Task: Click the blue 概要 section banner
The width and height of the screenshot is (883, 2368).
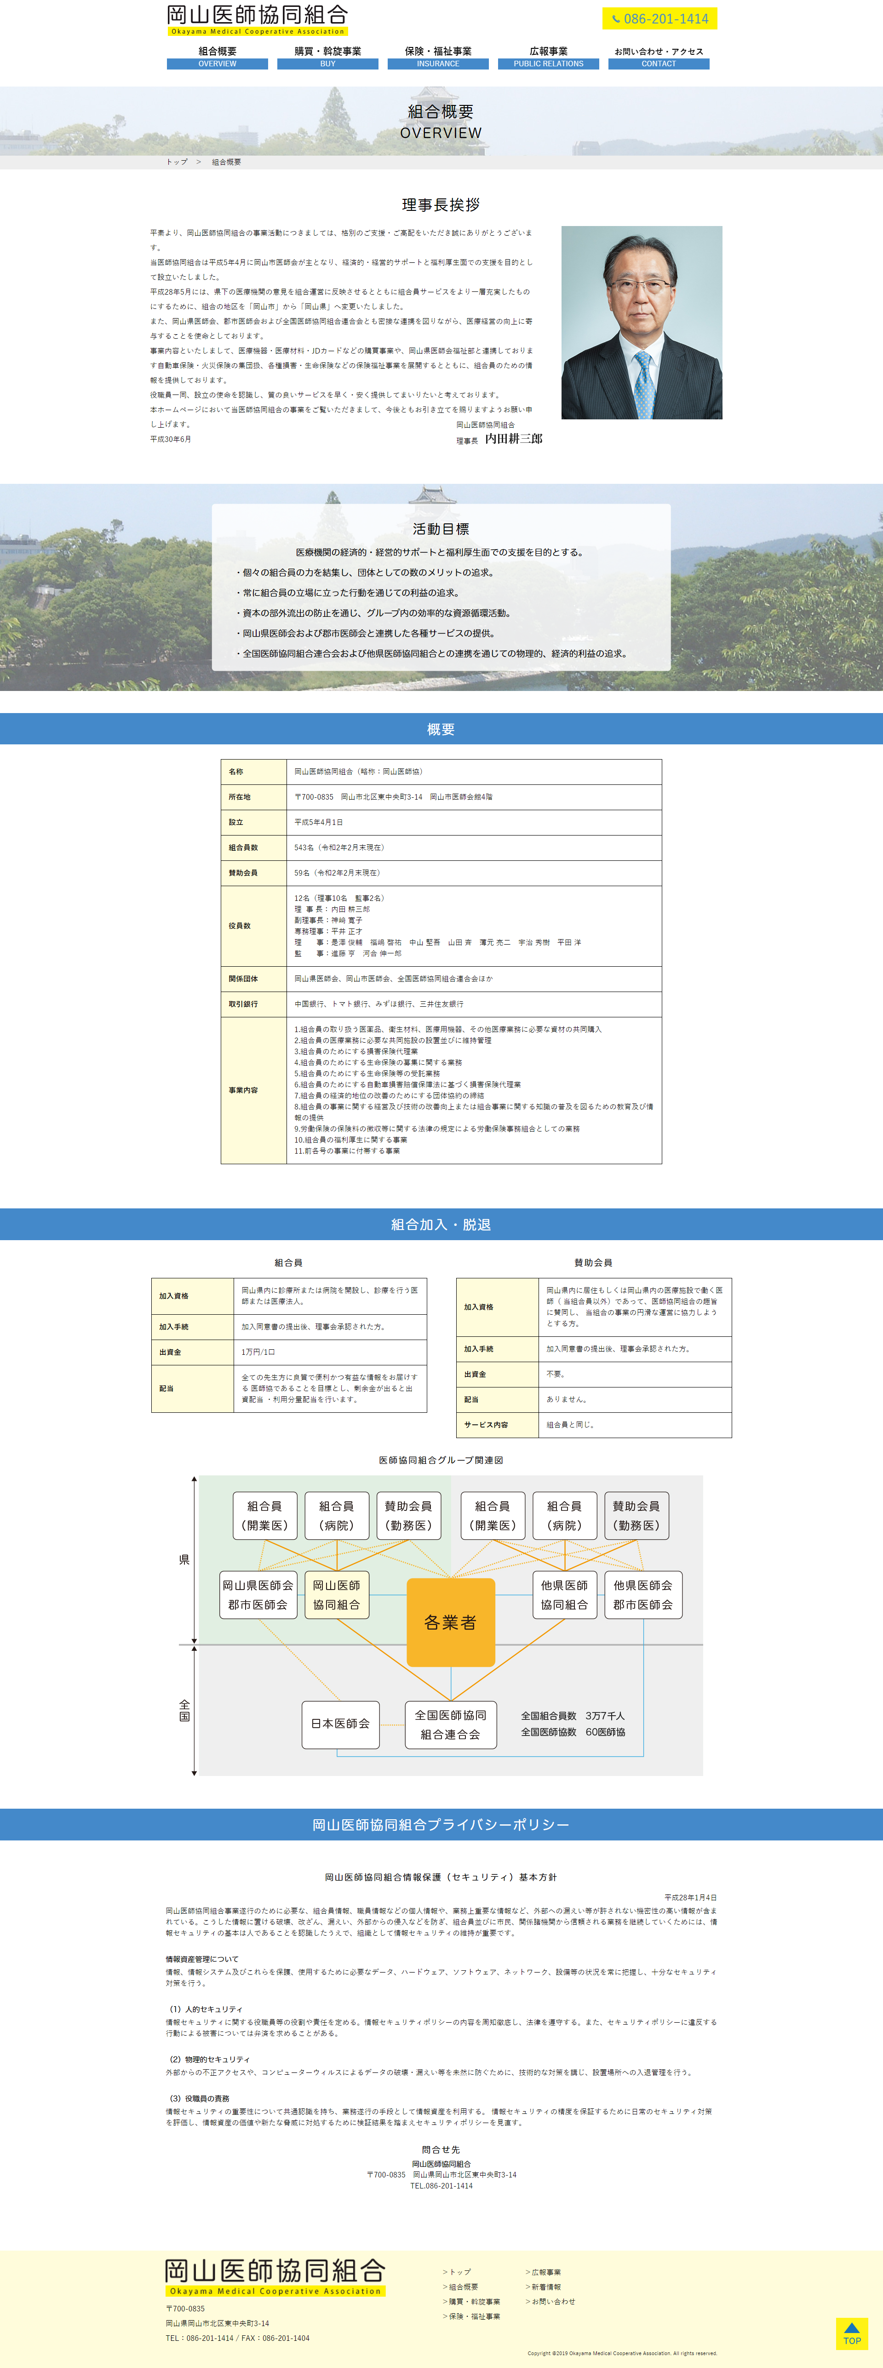Action: [441, 729]
